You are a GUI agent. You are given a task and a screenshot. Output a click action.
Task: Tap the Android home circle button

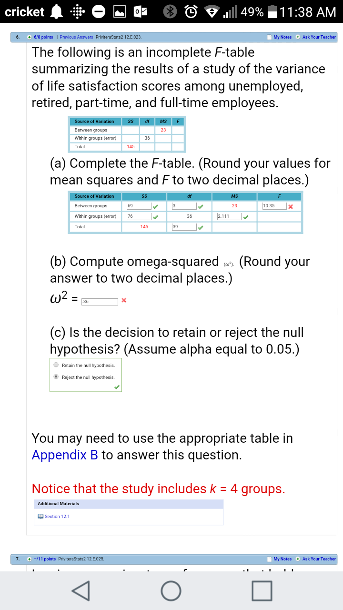(171, 591)
